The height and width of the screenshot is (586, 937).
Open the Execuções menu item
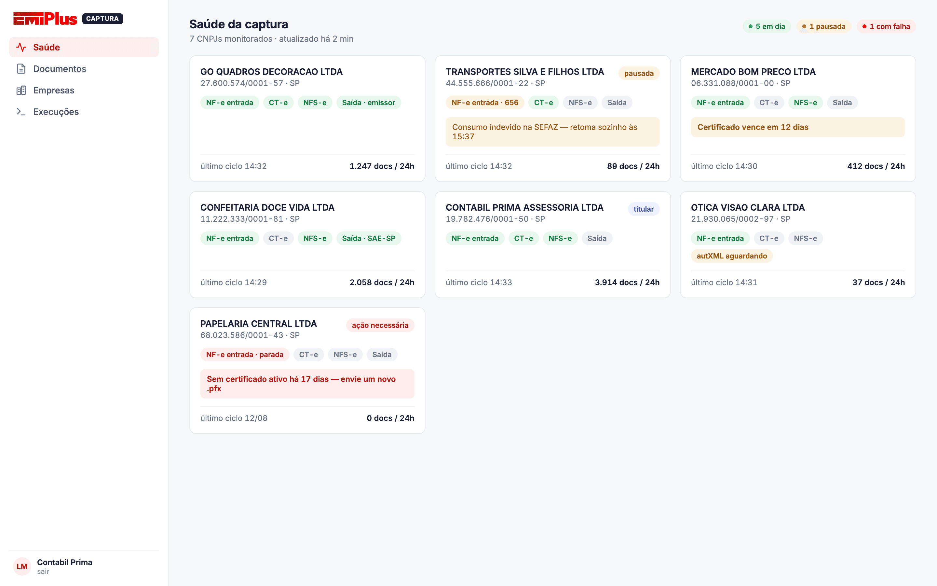pos(84,112)
